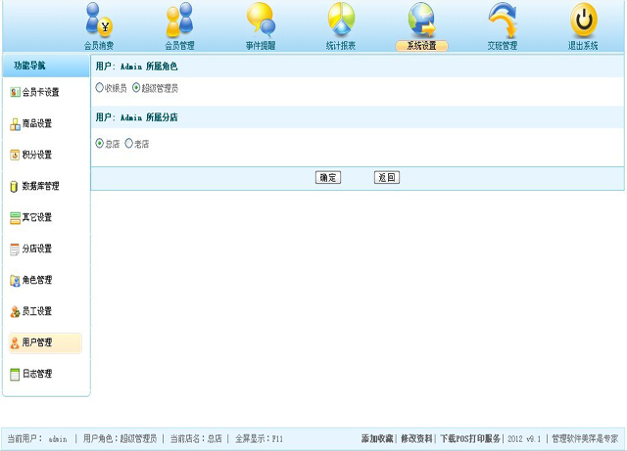Image resolution: width=627 pixels, height=451 pixels.
Task: Open 积分设置 sidebar item
Action: coord(37,156)
